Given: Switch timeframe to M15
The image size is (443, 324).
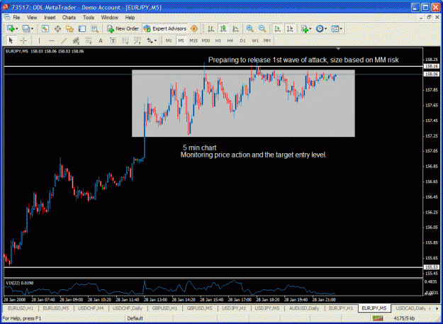Looking at the screenshot, I should click(194, 40).
